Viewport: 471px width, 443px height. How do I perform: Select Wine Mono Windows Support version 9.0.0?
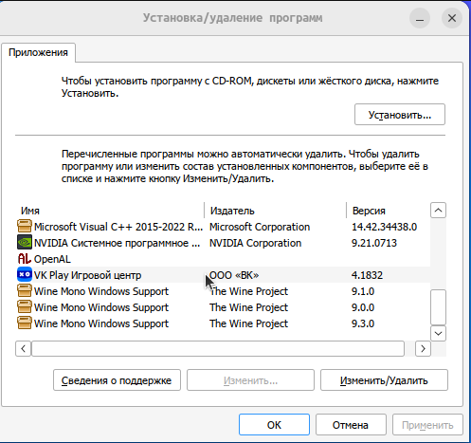click(x=223, y=307)
